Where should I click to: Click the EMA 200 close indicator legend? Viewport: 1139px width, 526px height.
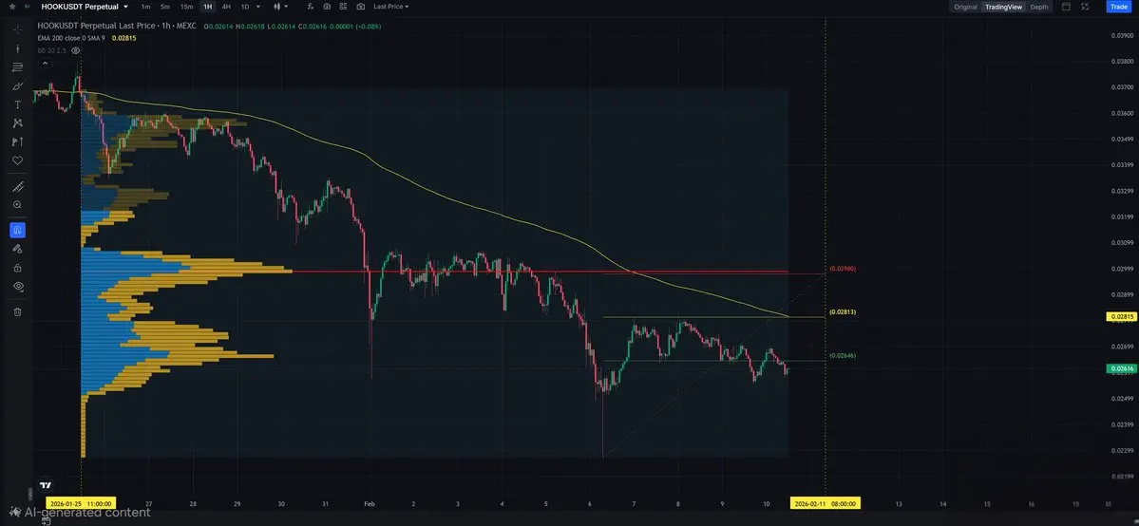click(x=71, y=38)
